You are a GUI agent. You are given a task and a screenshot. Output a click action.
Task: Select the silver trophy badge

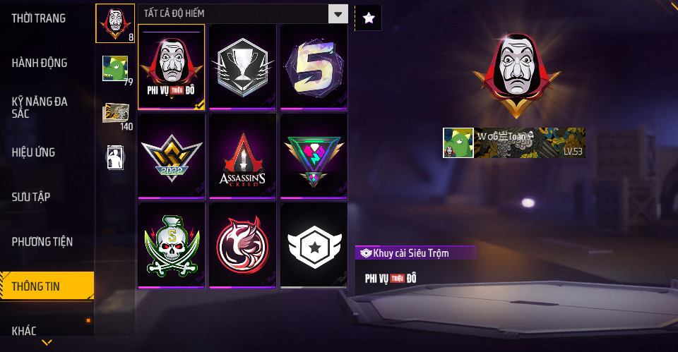click(x=242, y=67)
